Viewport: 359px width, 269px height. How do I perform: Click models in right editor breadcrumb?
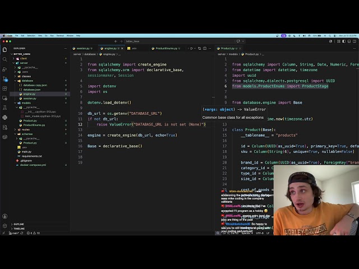(233, 54)
